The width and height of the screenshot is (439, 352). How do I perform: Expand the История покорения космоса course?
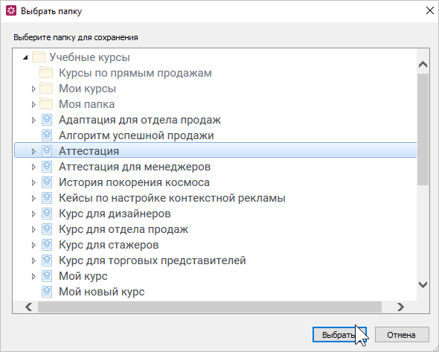33,182
